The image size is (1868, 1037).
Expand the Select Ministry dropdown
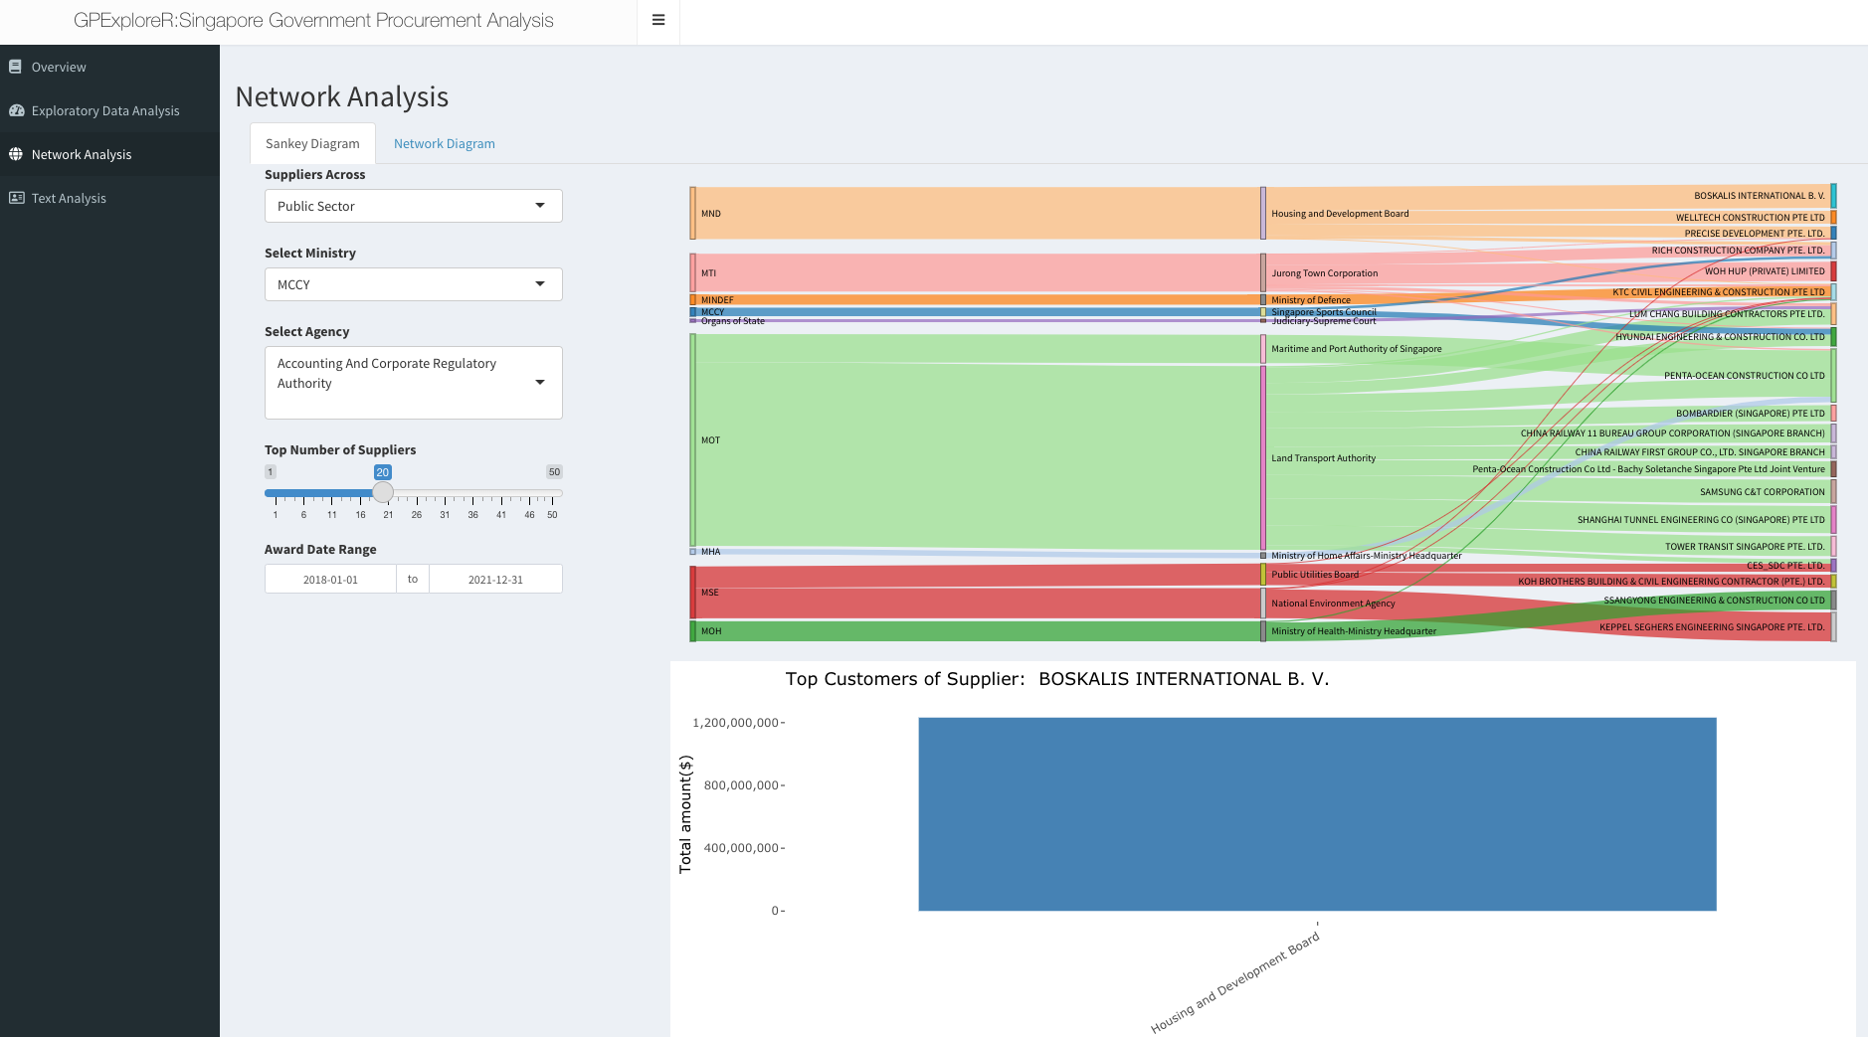tap(412, 284)
